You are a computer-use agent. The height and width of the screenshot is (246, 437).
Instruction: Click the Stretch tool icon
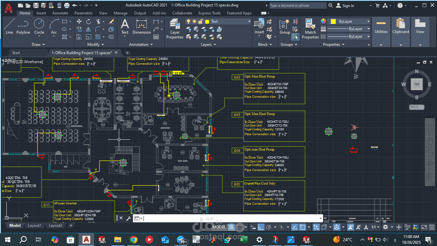point(79,37)
